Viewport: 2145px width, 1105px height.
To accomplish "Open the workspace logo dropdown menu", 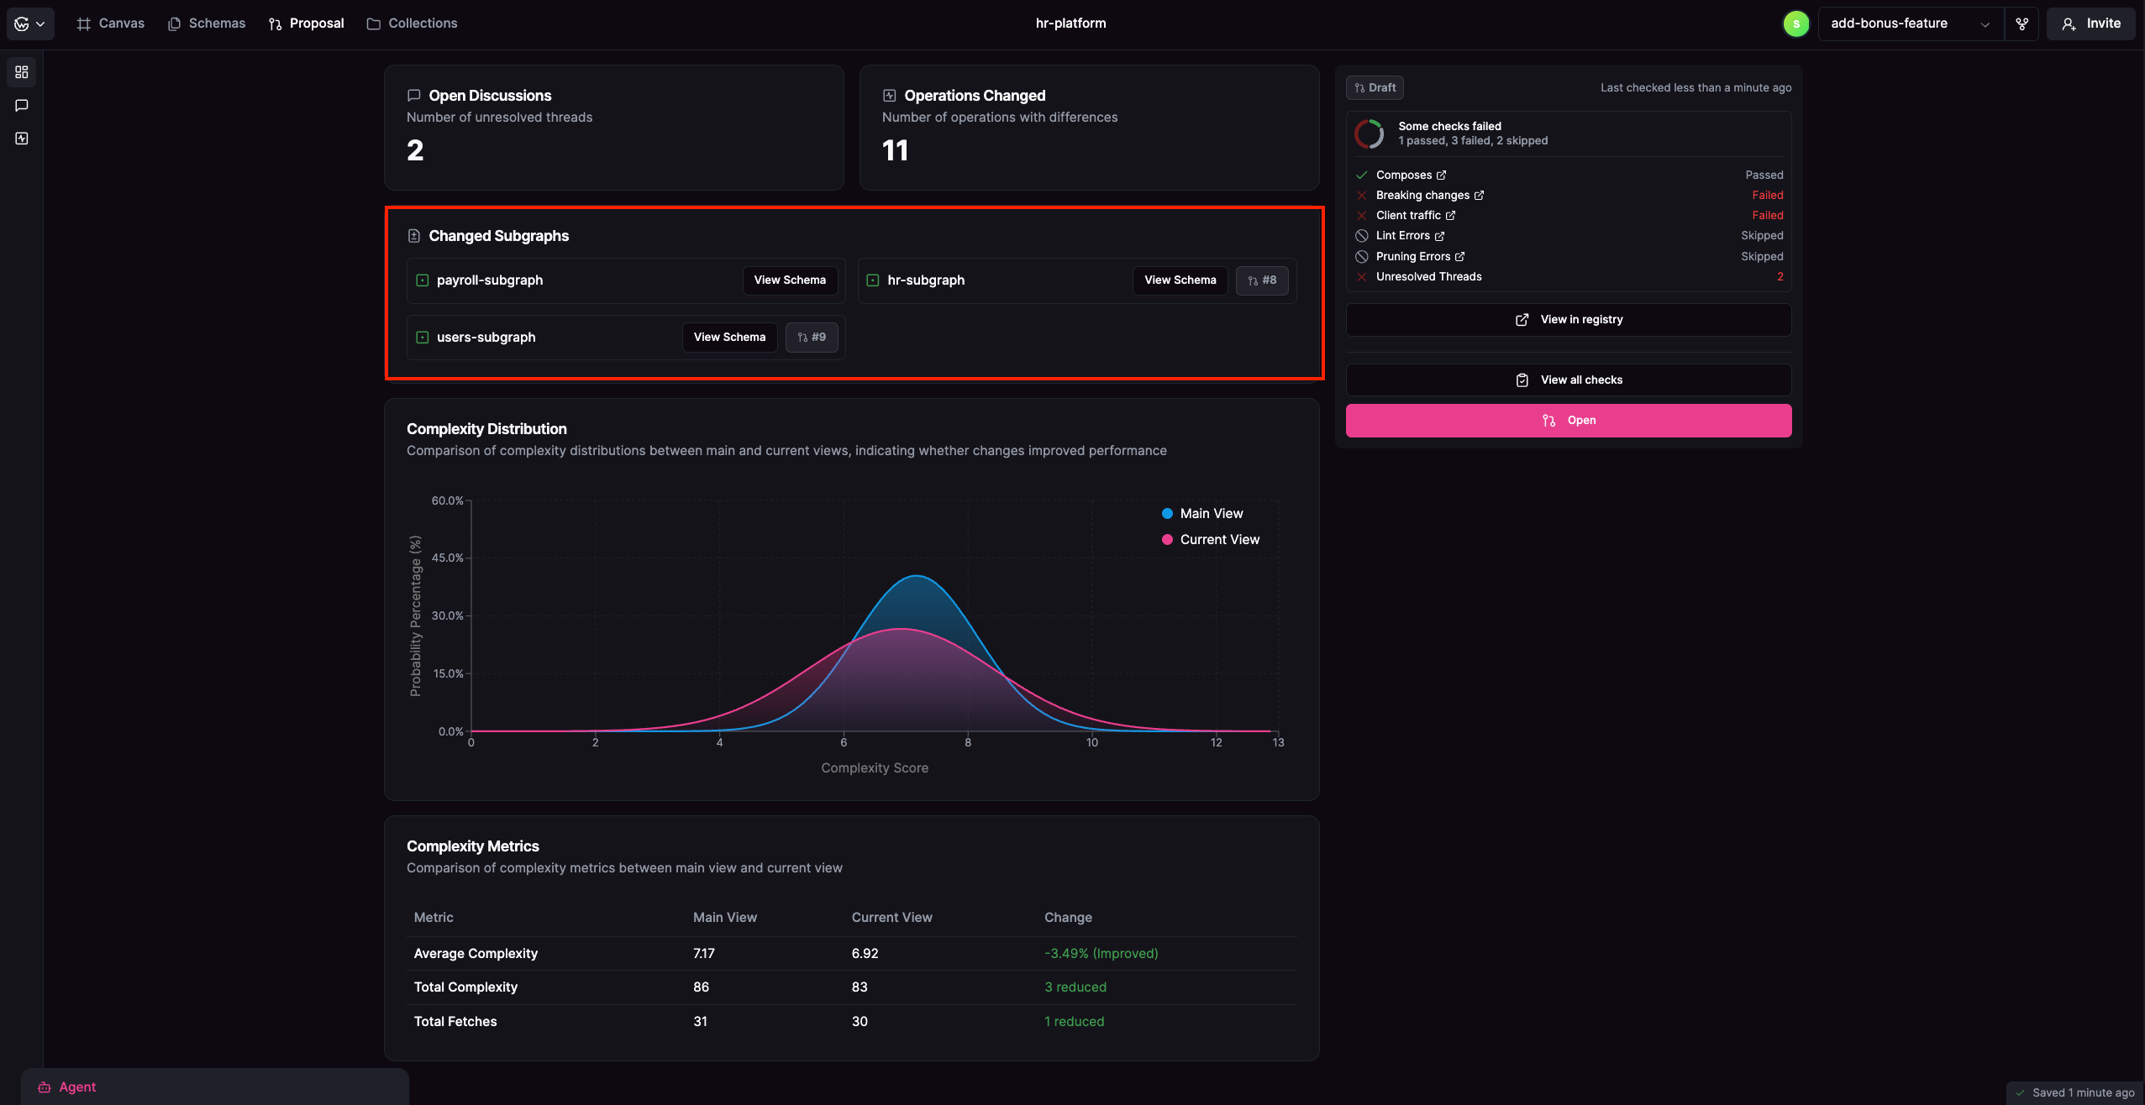I will click(x=29, y=24).
